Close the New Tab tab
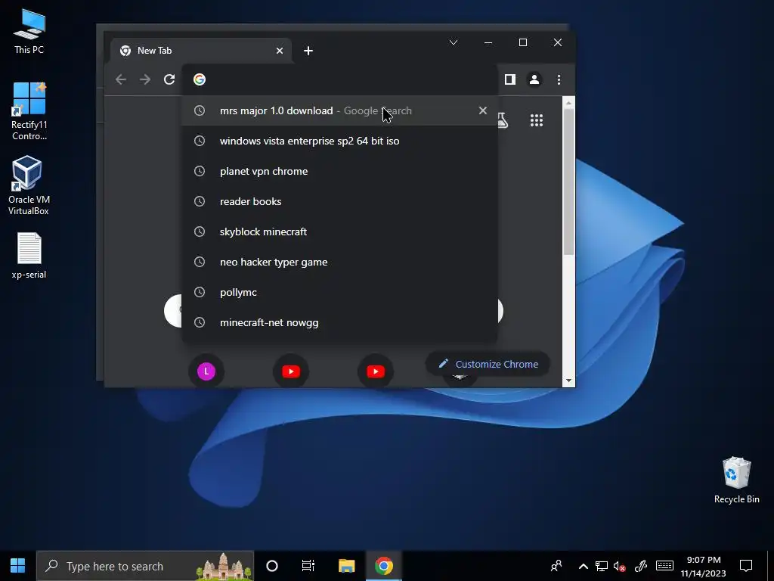 coord(280,51)
